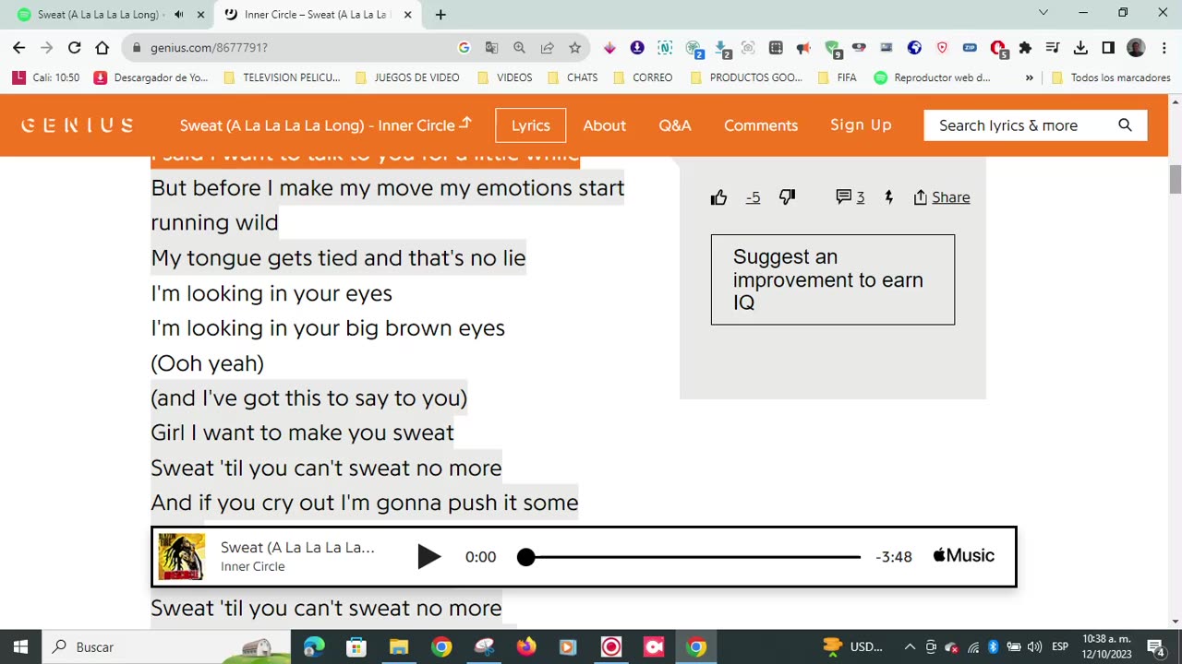1182x664 pixels.
Task: Click song title Sweat (A La La La La Long) header link
Action: pos(325,125)
